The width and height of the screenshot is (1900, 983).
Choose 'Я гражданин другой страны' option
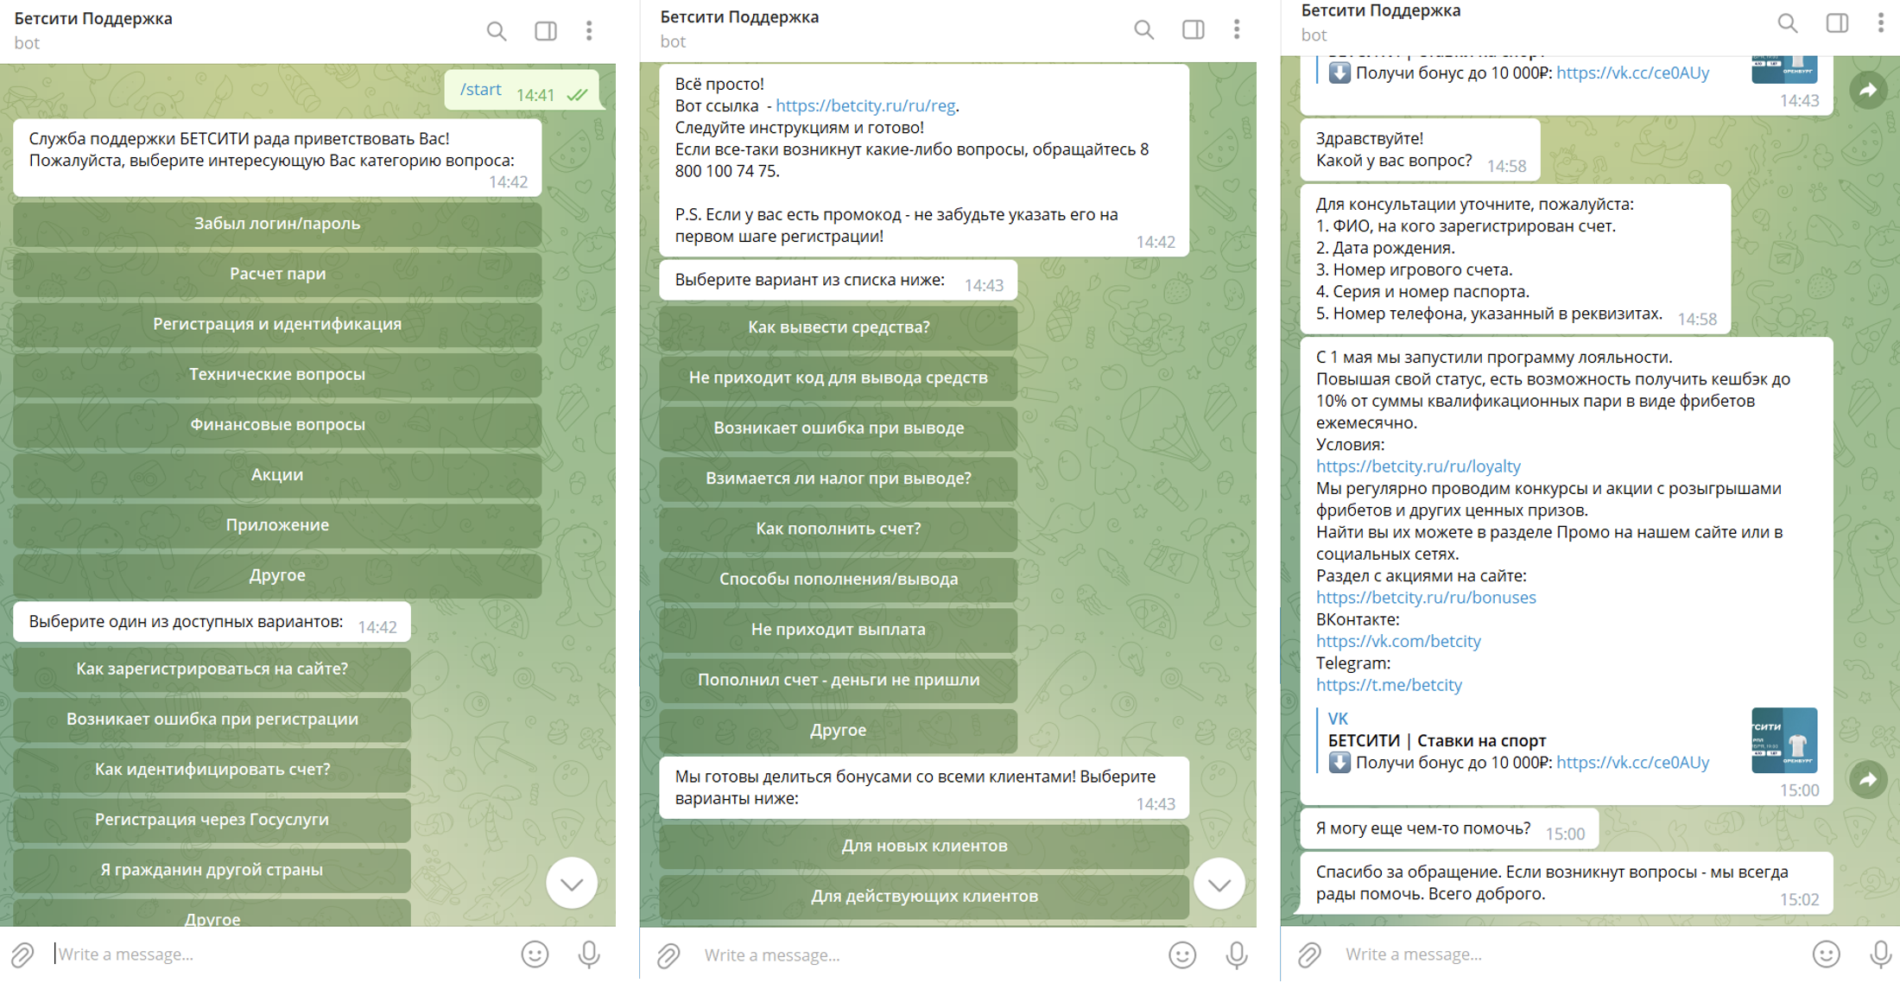(212, 869)
